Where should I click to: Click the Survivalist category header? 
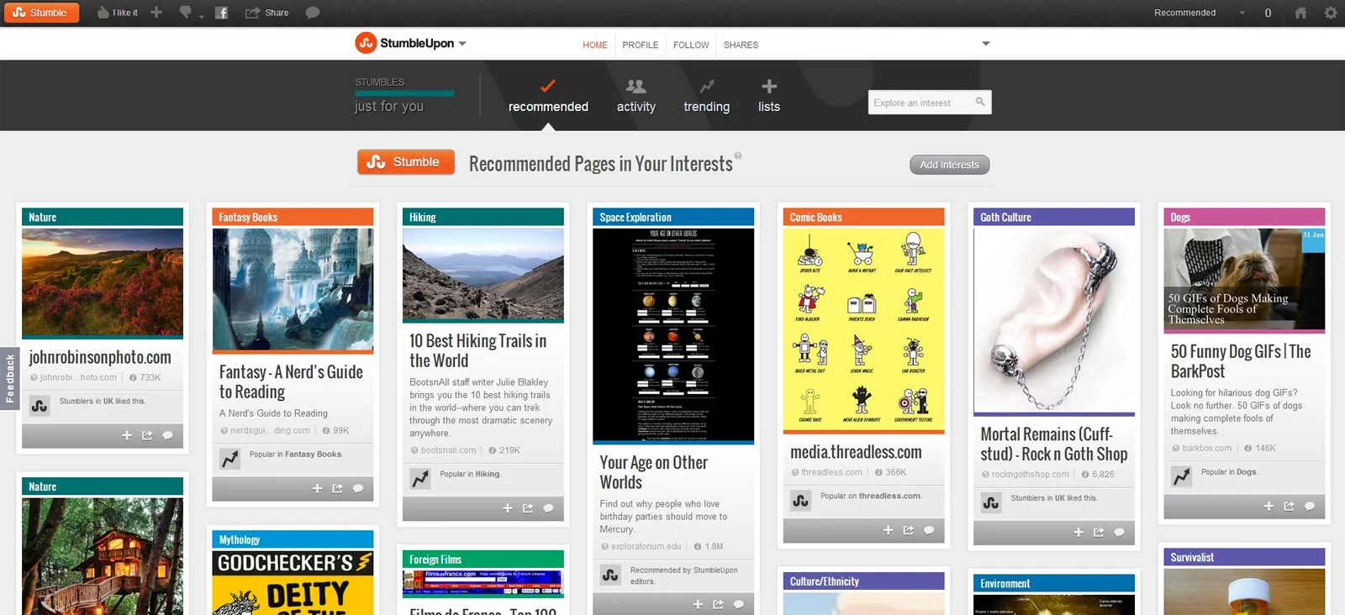[1244, 557]
